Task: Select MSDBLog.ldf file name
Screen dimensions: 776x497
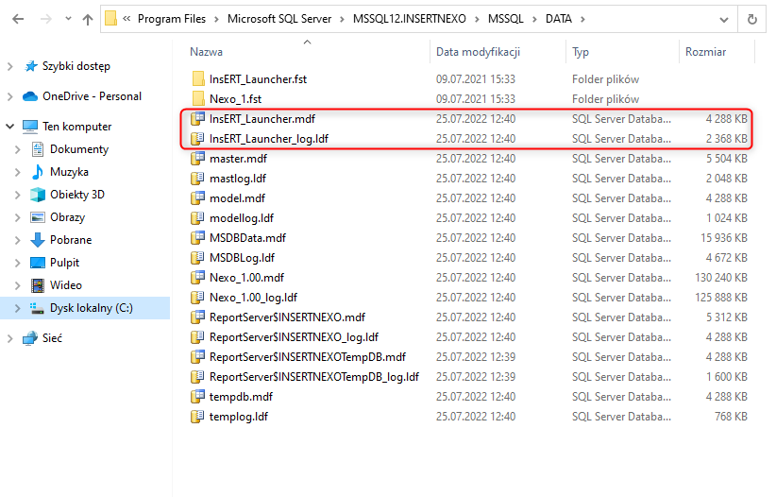Action: pyautogui.click(x=242, y=258)
